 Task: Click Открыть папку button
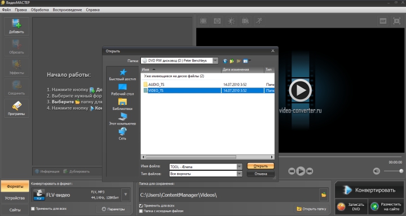(311, 209)
